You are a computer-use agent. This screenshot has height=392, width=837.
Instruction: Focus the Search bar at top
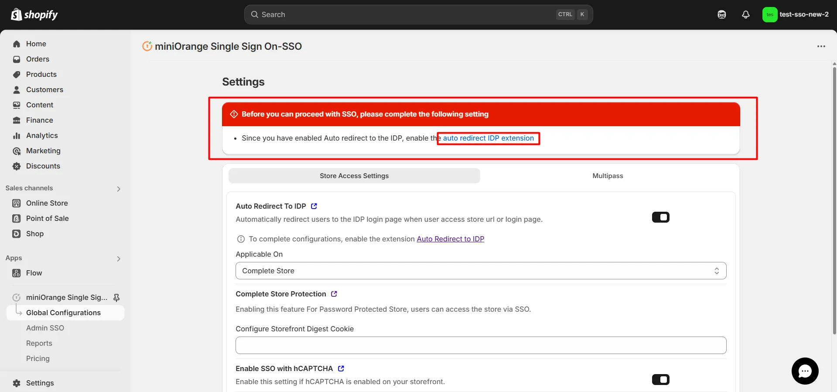click(x=418, y=14)
